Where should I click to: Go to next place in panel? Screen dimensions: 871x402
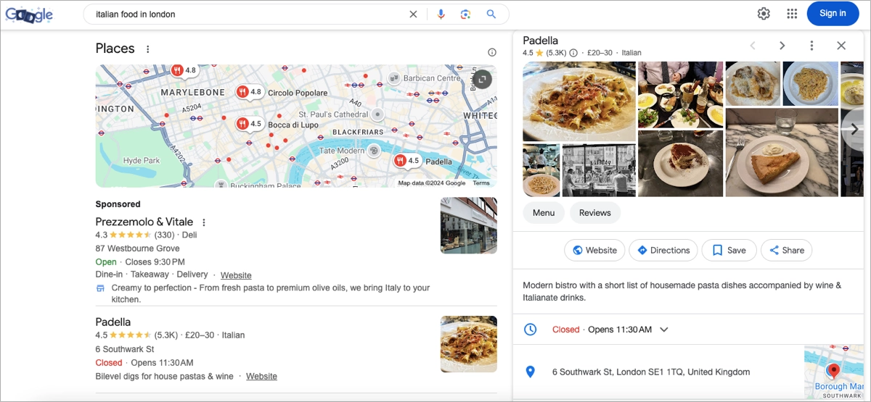click(x=782, y=46)
